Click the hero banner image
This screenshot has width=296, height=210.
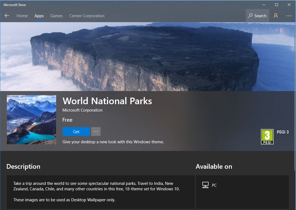pyautogui.click(x=148, y=56)
